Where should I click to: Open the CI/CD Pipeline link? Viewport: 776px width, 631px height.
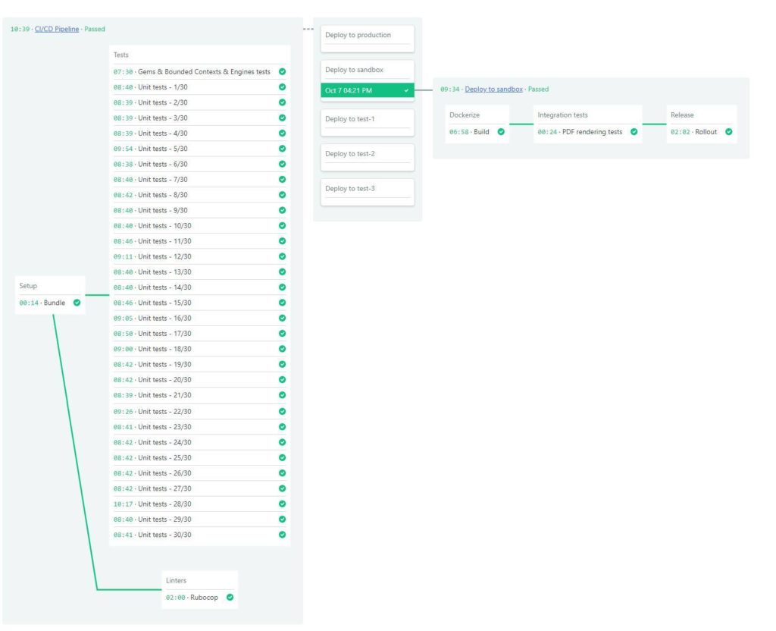click(x=57, y=29)
